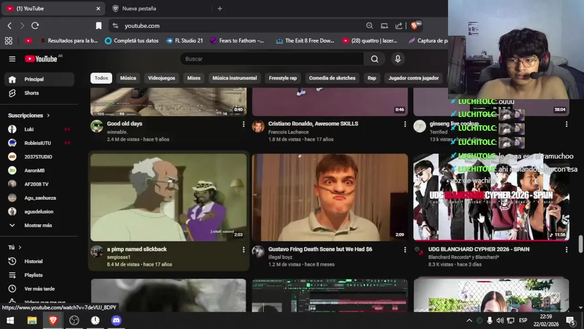Open Discord from the taskbar

(x=116, y=320)
